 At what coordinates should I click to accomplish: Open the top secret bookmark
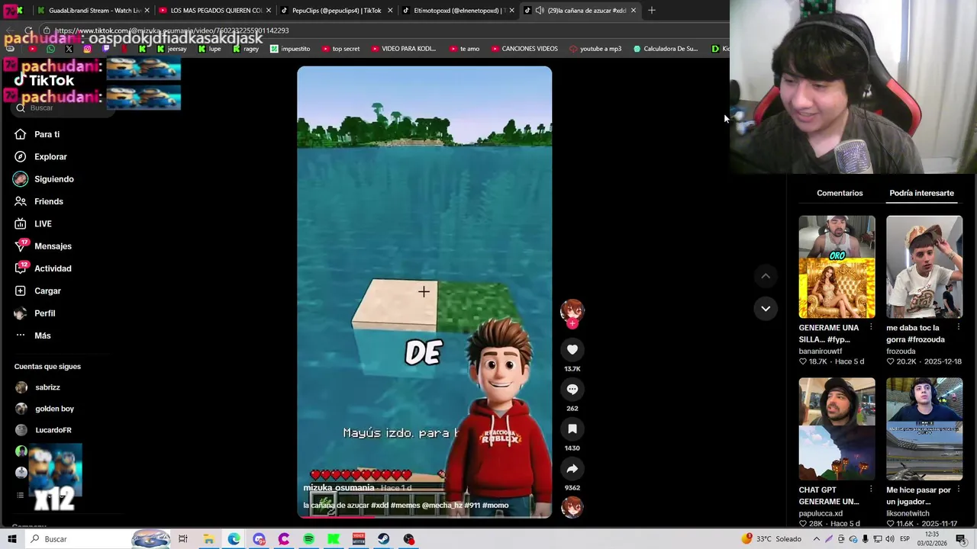(x=340, y=49)
